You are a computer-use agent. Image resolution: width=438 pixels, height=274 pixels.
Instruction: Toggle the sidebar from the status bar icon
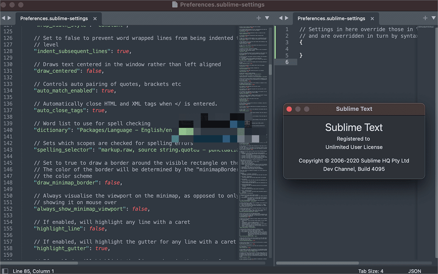tap(5, 271)
